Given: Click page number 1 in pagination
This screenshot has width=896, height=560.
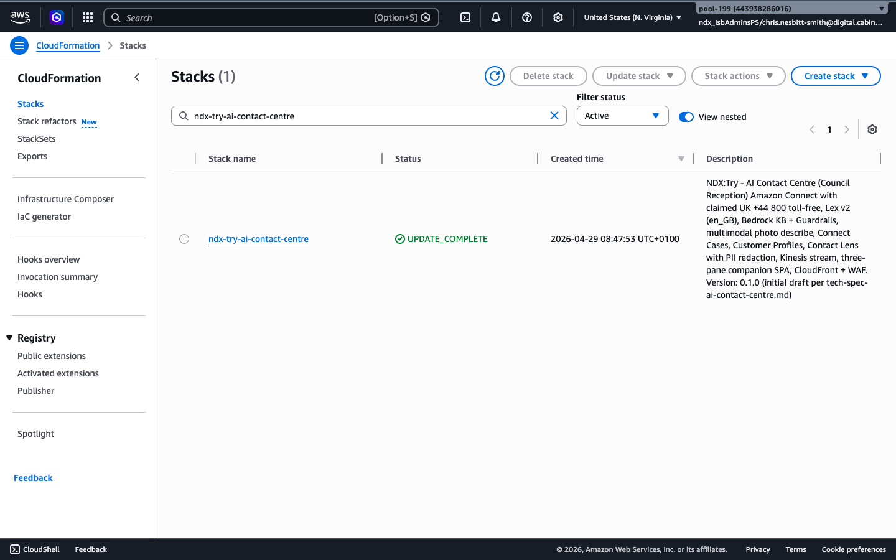Looking at the screenshot, I should coord(829,129).
